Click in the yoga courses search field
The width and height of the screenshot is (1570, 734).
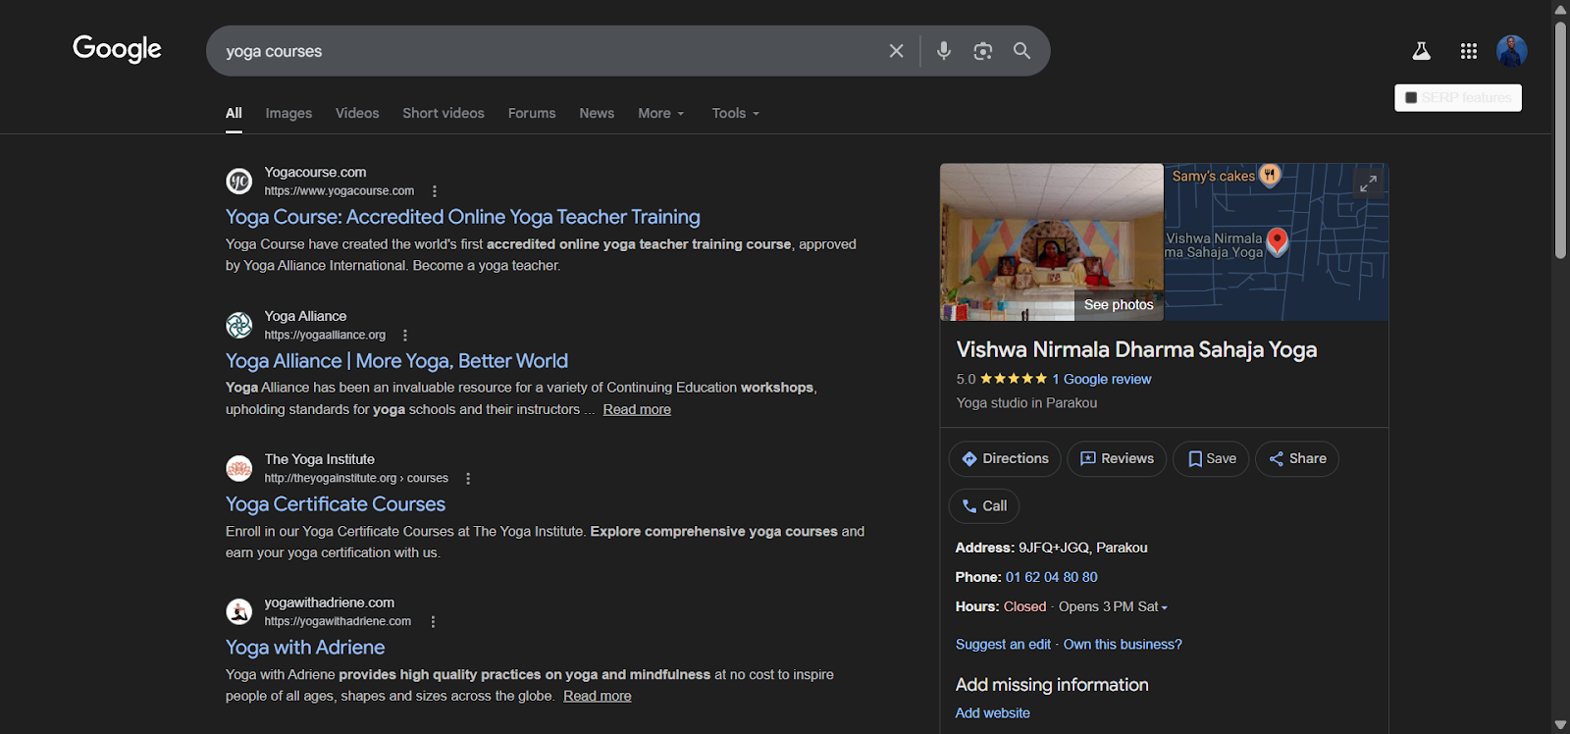pos(549,51)
